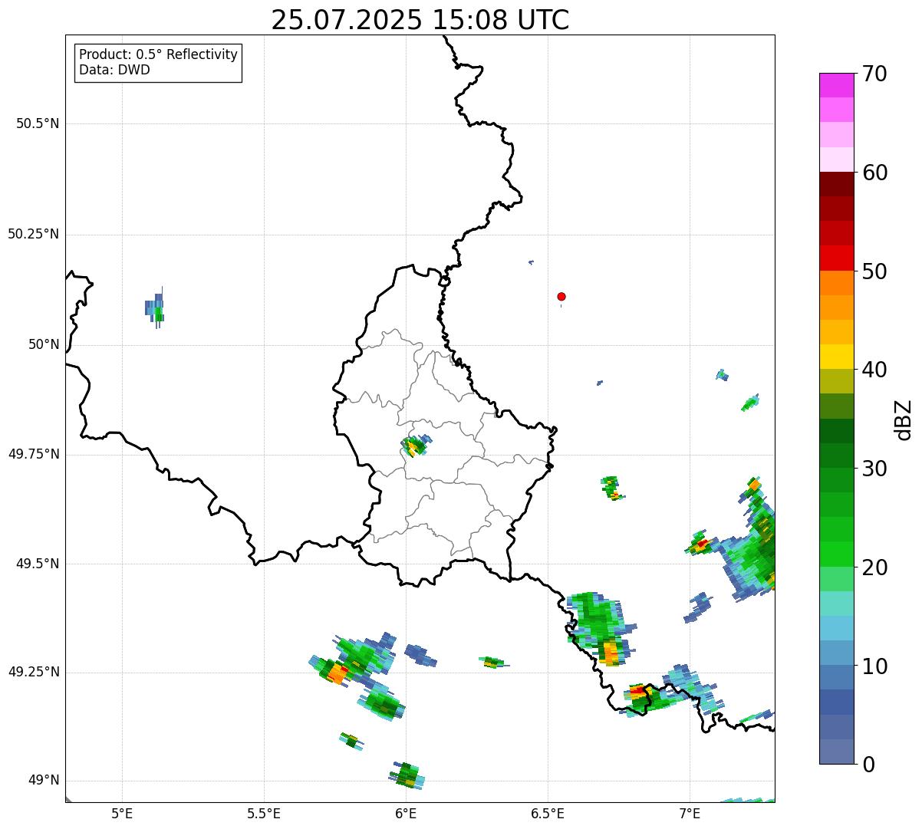Click the "5°E" longitude label
Viewport: 922px width, 829px height.
pyautogui.click(x=122, y=814)
